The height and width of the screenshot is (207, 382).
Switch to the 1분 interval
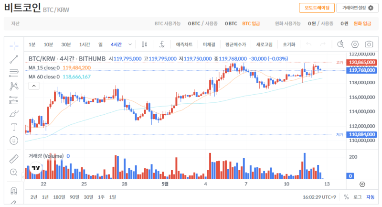(x=32, y=44)
